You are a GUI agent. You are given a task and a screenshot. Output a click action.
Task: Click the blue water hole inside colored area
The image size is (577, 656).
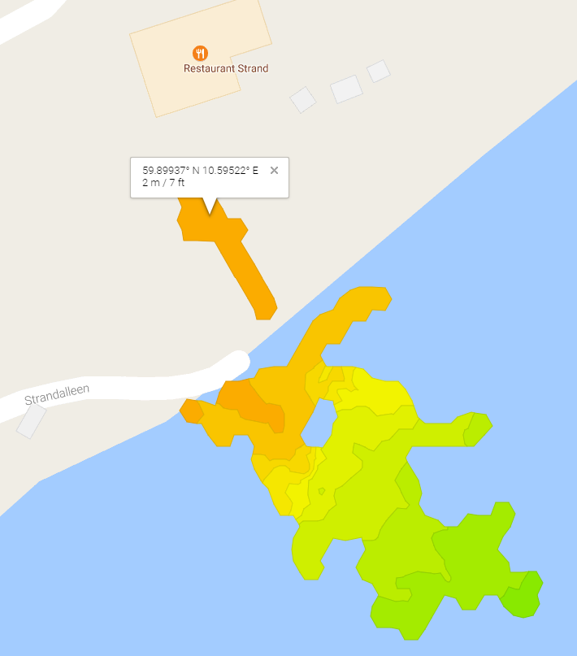tap(319, 424)
